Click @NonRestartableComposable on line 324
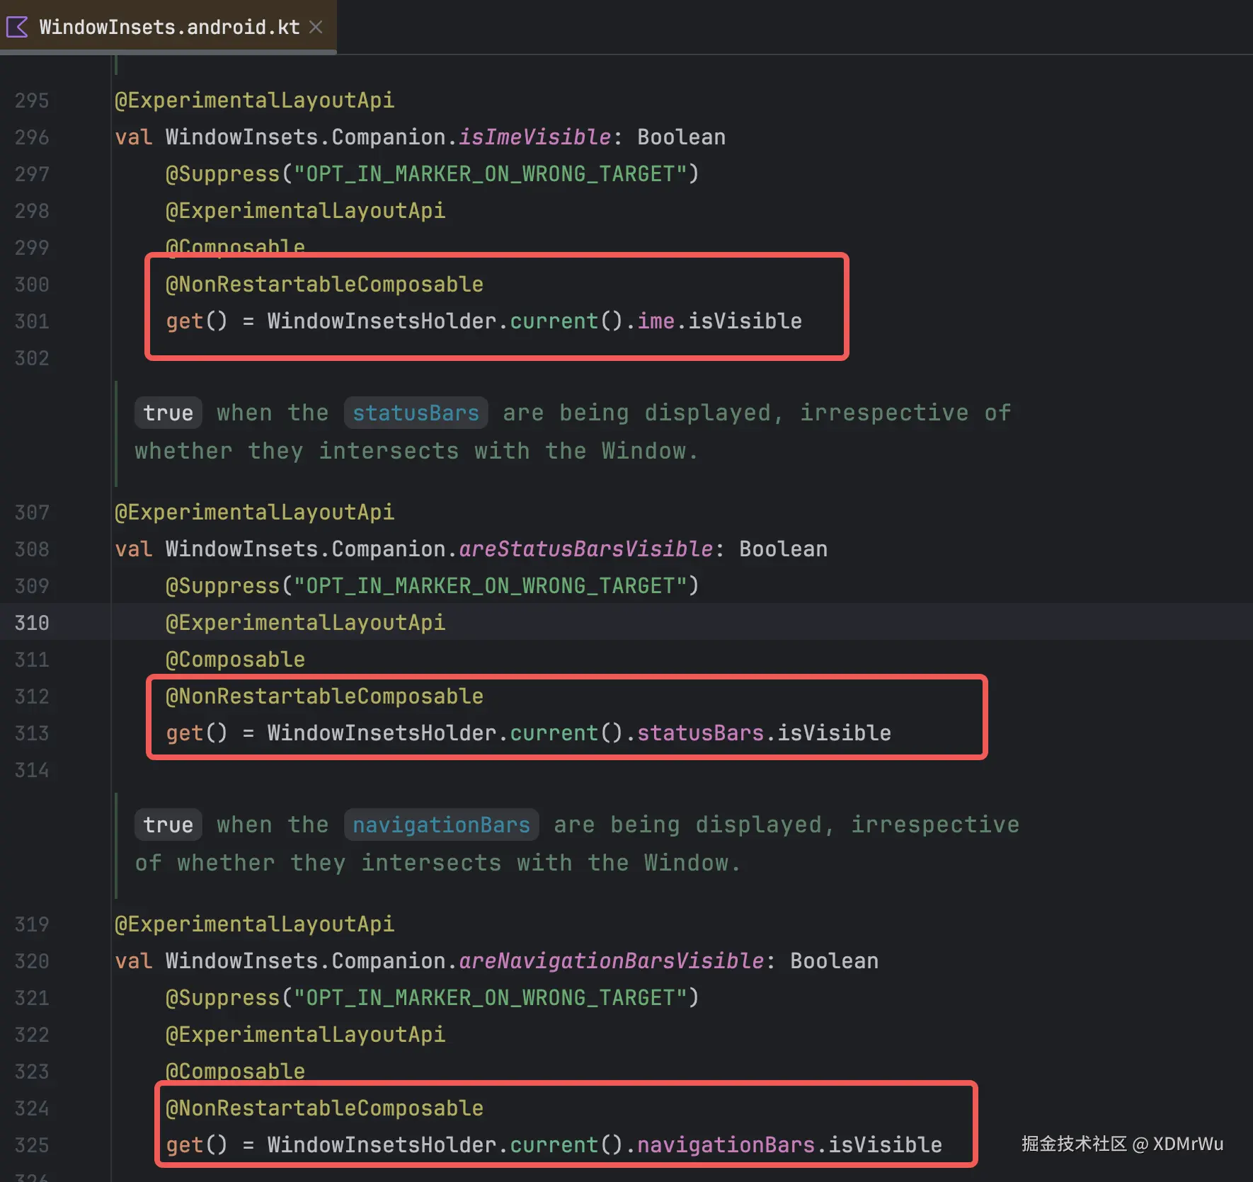Screen dimensions: 1253x1182 coord(324,1108)
